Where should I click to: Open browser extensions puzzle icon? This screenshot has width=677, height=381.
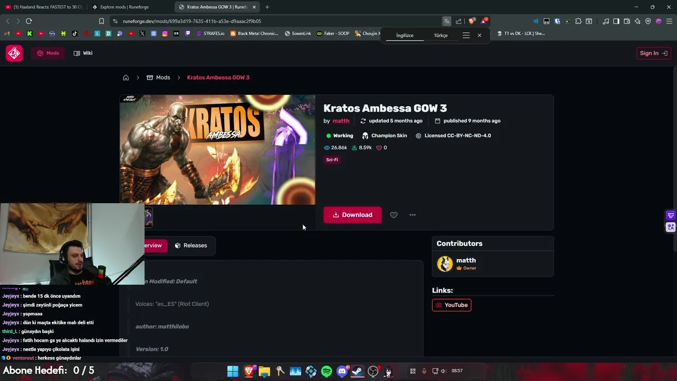578,21
